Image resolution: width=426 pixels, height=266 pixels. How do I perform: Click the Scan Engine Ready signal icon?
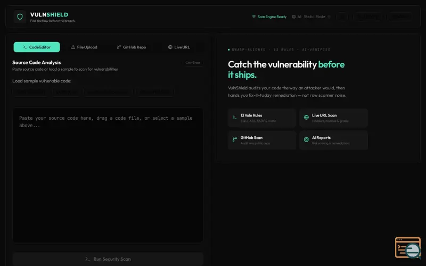(x=254, y=17)
